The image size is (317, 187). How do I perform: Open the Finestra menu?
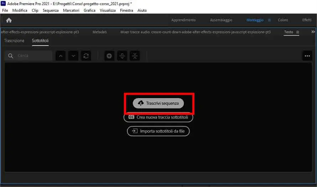click(126, 10)
